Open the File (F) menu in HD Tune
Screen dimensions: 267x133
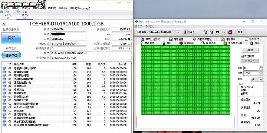click(139, 27)
